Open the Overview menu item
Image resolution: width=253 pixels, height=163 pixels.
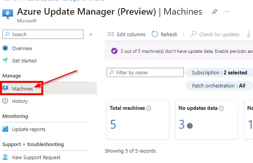[x=22, y=49]
